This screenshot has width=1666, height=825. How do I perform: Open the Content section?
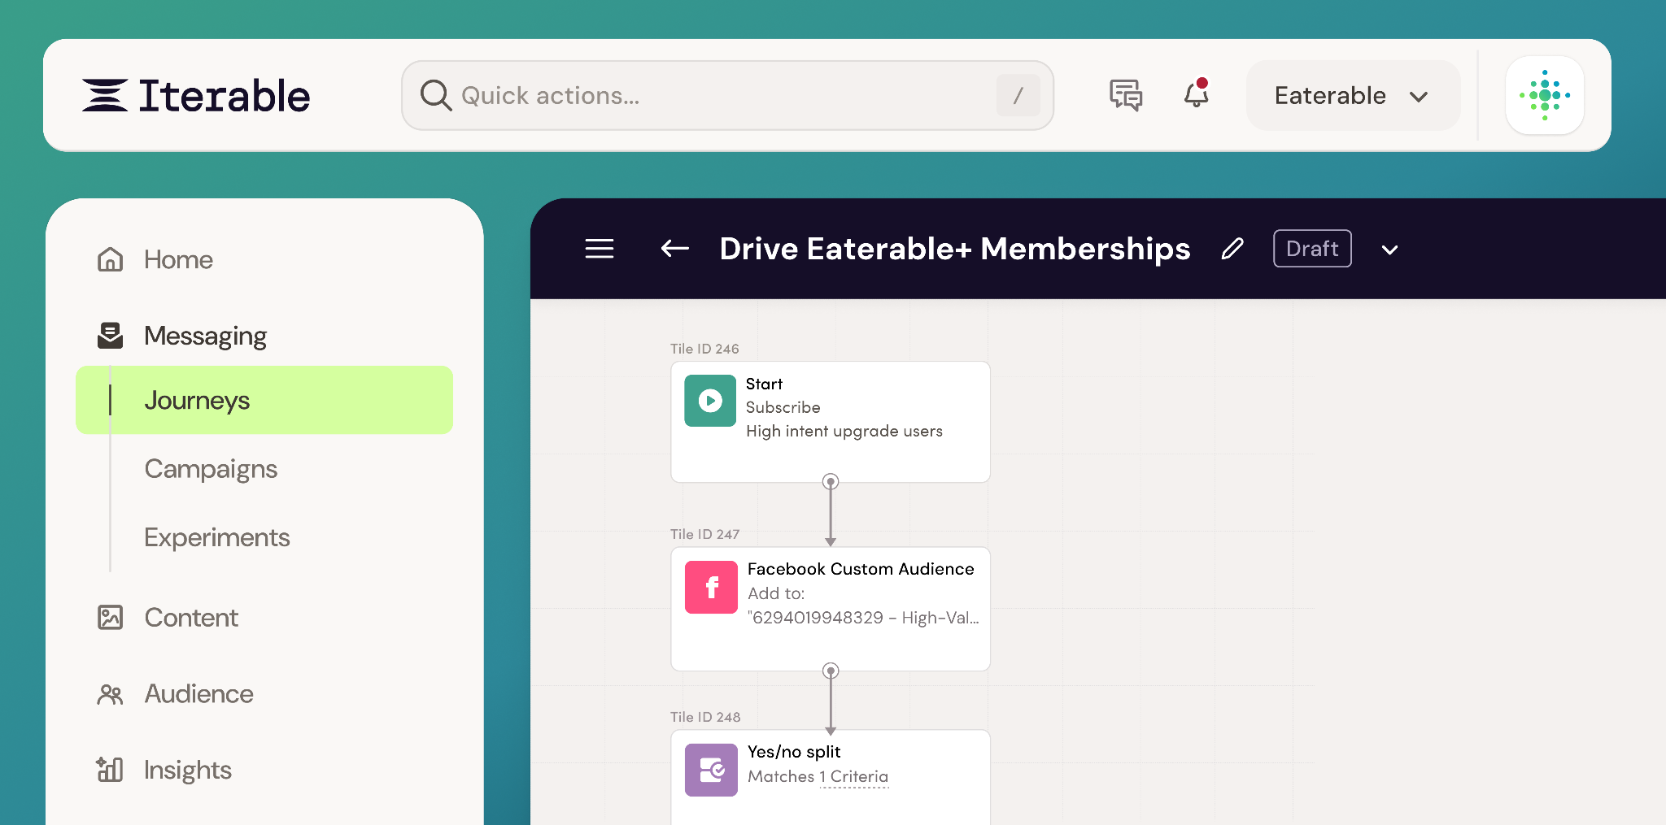click(x=191, y=618)
